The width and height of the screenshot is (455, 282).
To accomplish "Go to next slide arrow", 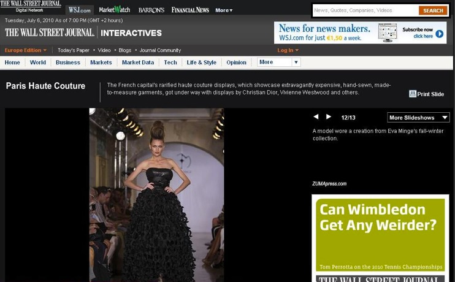I will pyautogui.click(x=329, y=116).
